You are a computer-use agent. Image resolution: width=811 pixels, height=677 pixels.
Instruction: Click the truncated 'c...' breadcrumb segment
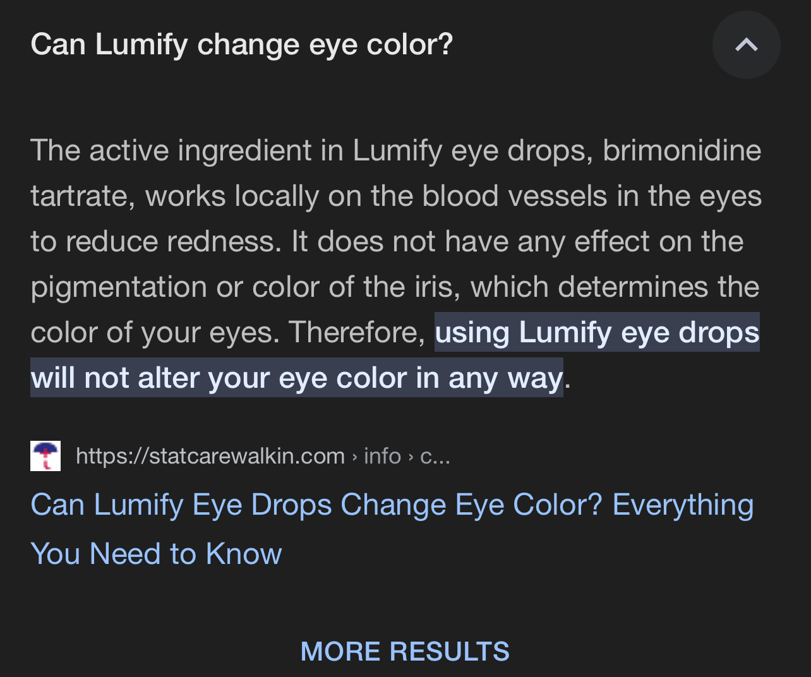click(435, 456)
